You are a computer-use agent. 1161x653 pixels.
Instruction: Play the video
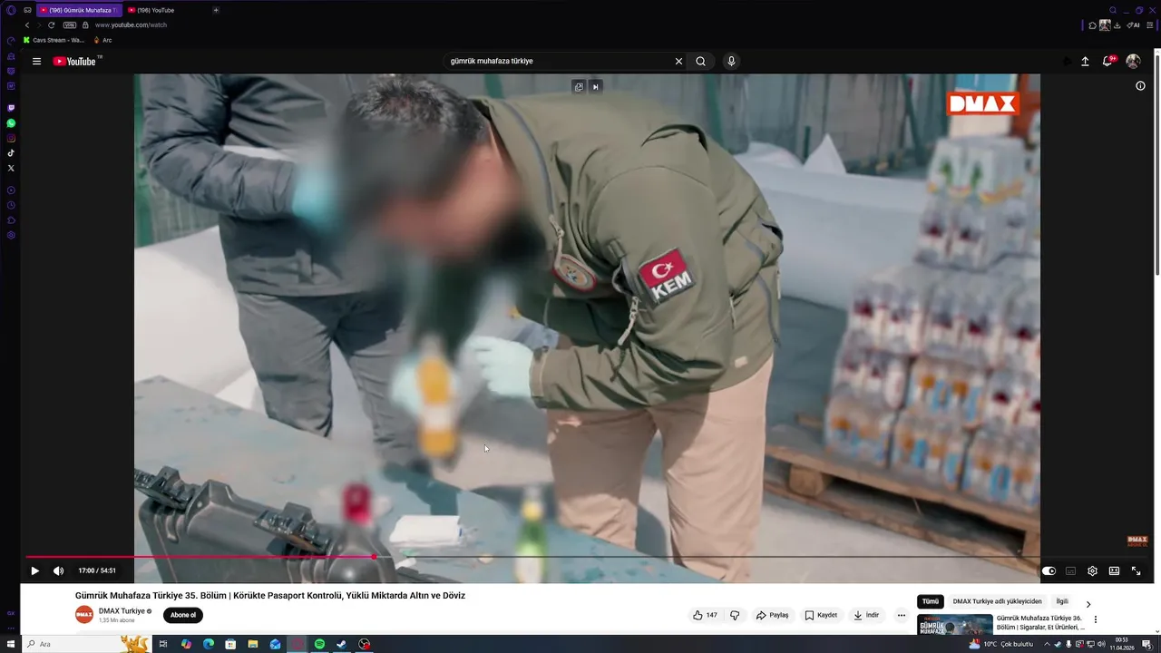[x=34, y=571]
